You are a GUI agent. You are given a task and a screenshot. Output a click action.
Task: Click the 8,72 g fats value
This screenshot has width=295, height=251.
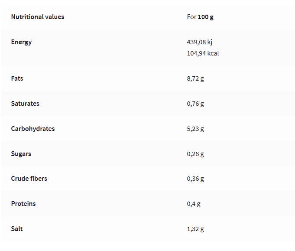tap(195, 79)
